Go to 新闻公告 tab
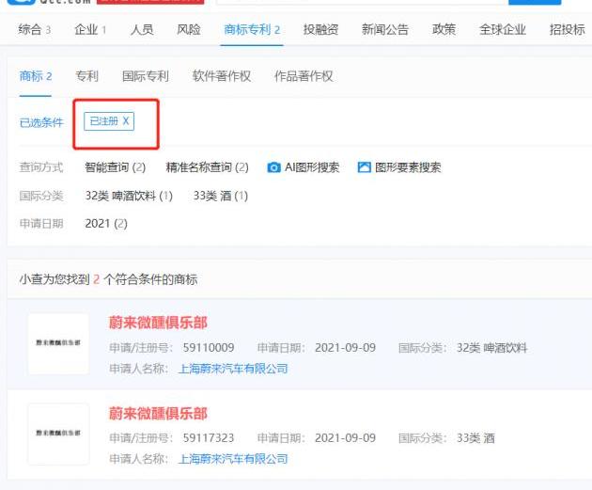The height and width of the screenshot is (490, 592). pyautogui.click(x=384, y=29)
